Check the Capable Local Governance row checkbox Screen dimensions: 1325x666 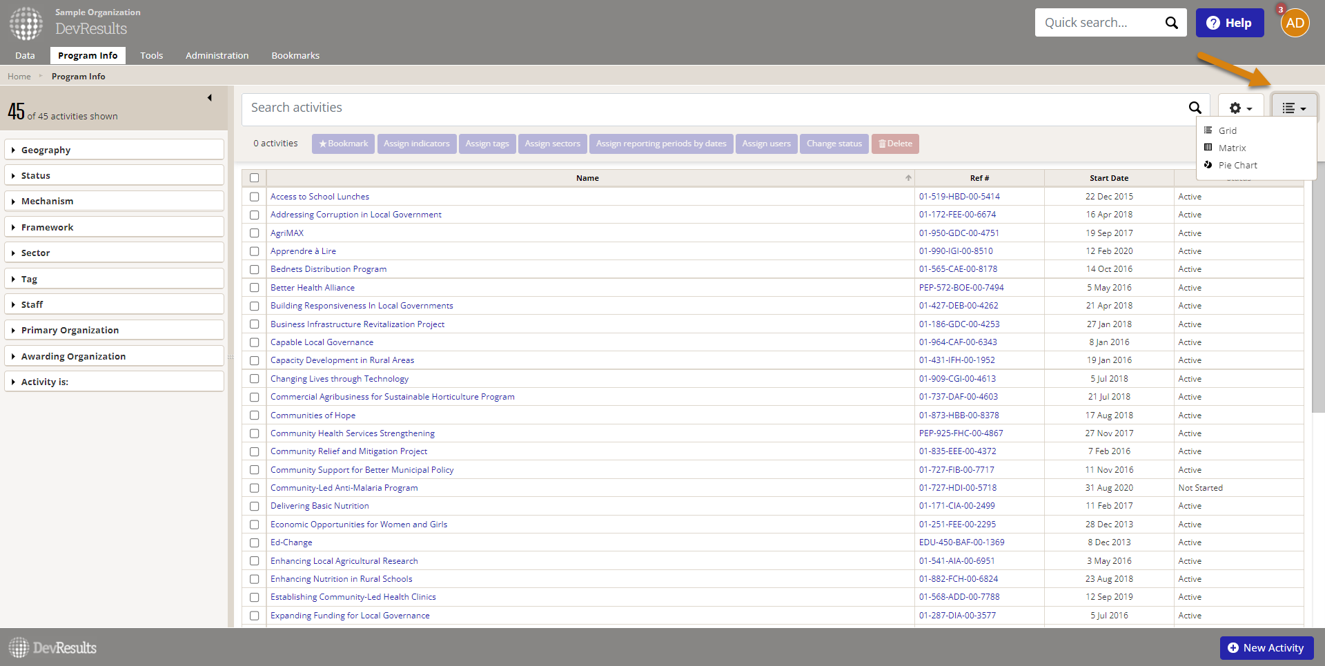[254, 342]
